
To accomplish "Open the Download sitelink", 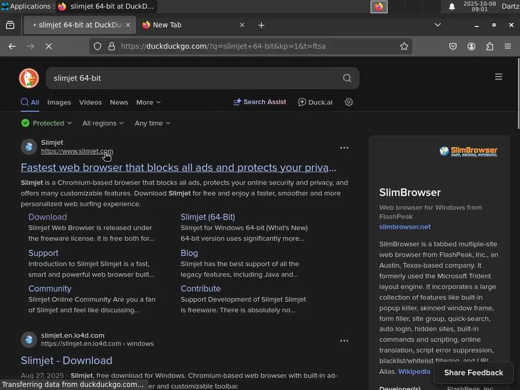I will pos(47,217).
